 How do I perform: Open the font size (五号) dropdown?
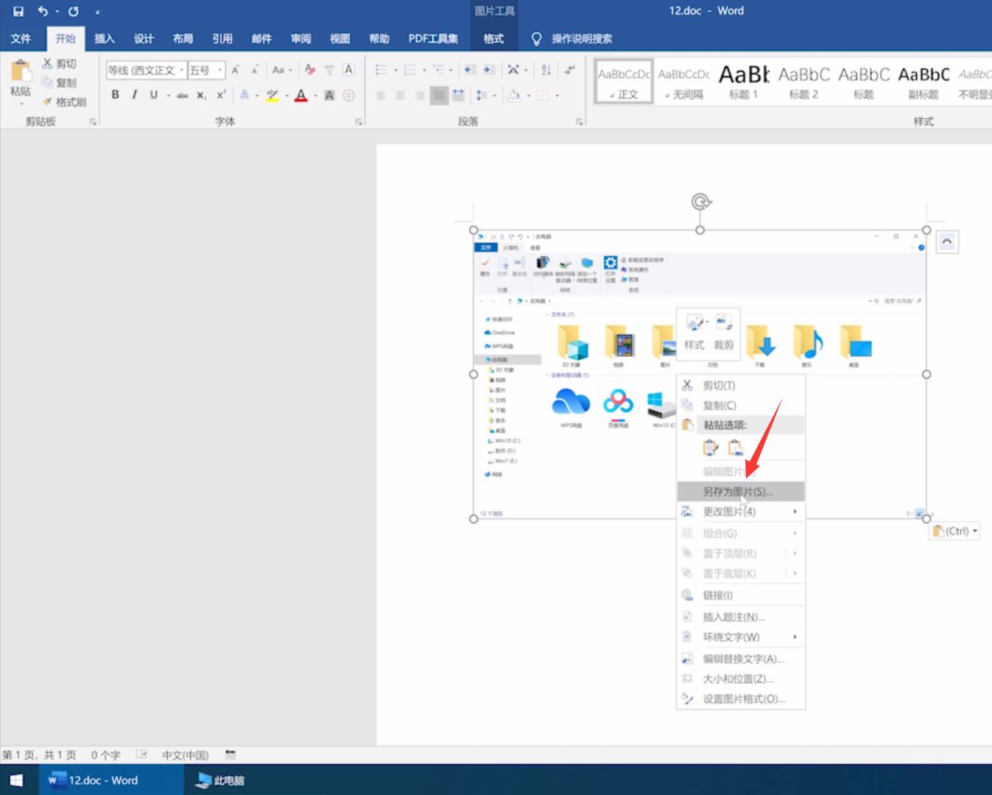(x=219, y=70)
